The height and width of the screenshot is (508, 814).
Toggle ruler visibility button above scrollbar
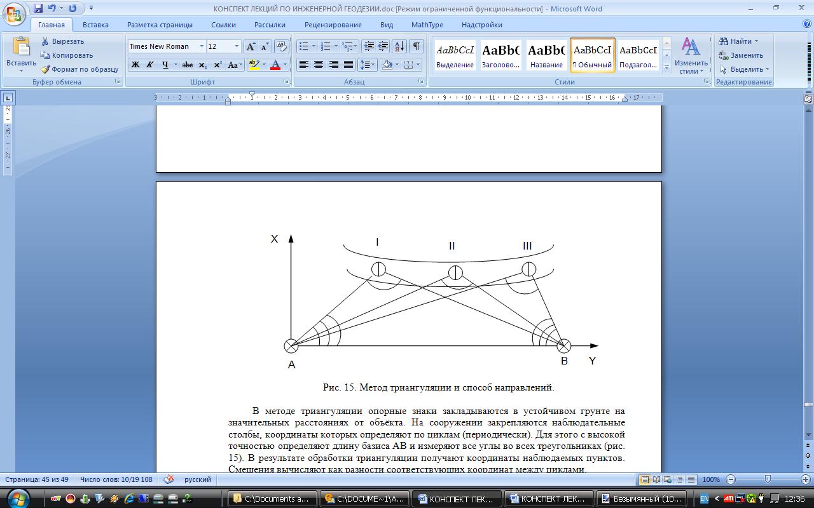pos(808,99)
